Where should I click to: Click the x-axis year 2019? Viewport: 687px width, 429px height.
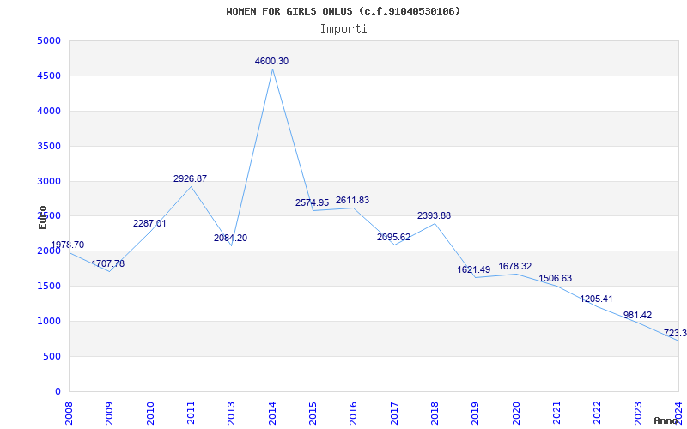(x=476, y=413)
